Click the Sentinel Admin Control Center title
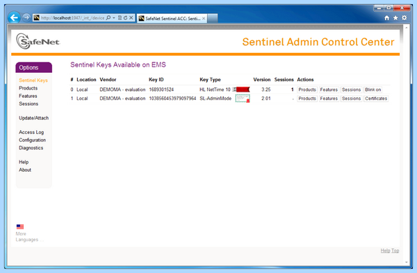 click(x=318, y=42)
